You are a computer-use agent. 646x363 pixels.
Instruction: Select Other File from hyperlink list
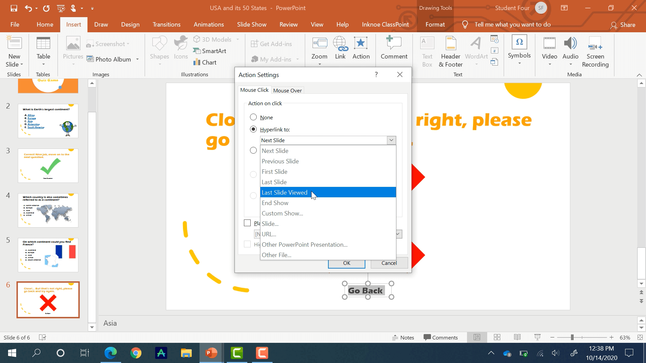pos(277,255)
